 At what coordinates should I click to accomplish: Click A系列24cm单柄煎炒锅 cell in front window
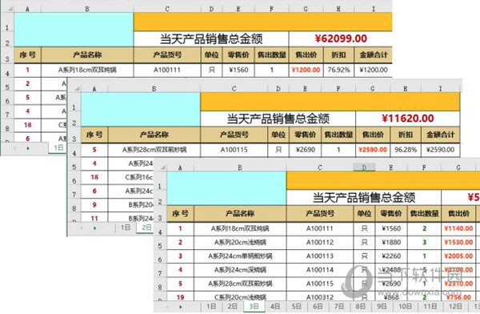pos(240,256)
